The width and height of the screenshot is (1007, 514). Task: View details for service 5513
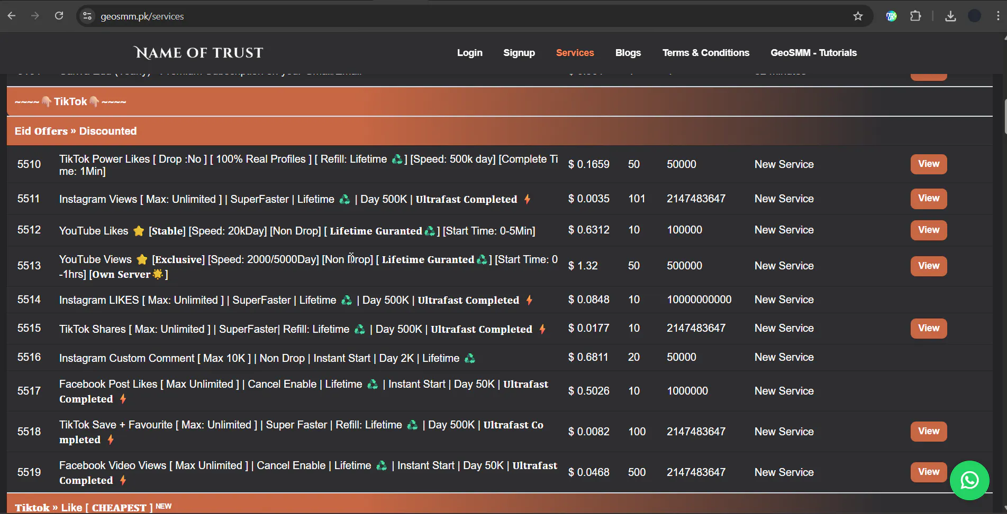coord(929,266)
